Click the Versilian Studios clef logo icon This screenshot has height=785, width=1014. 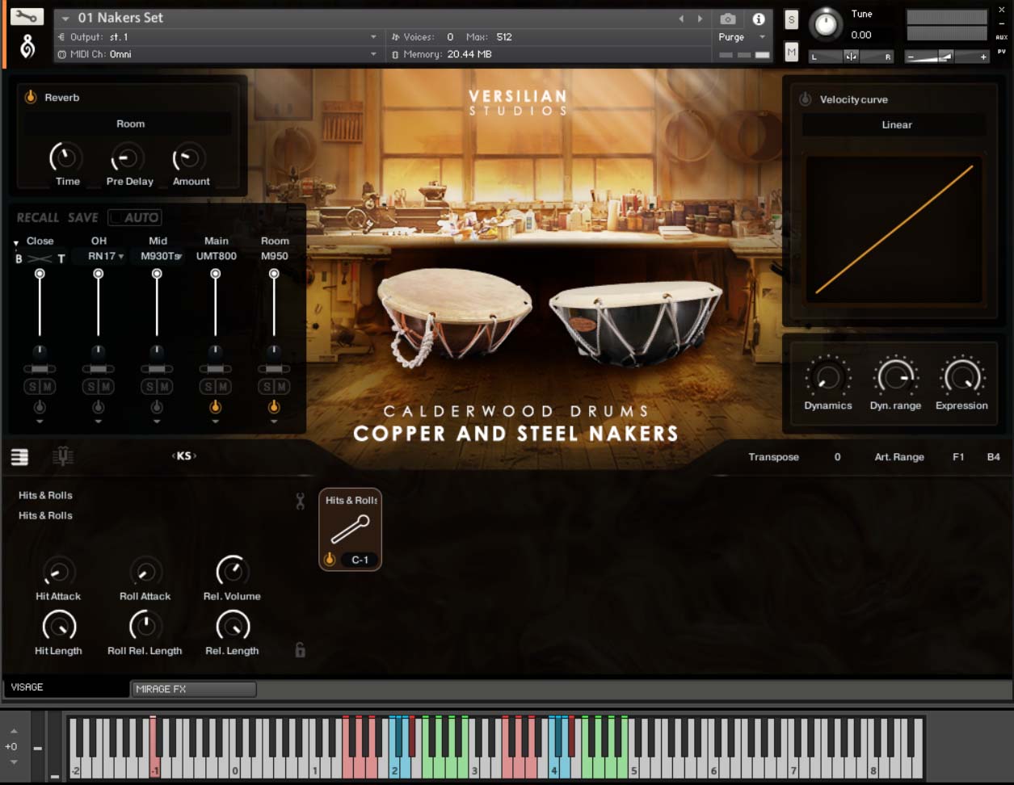(27, 48)
